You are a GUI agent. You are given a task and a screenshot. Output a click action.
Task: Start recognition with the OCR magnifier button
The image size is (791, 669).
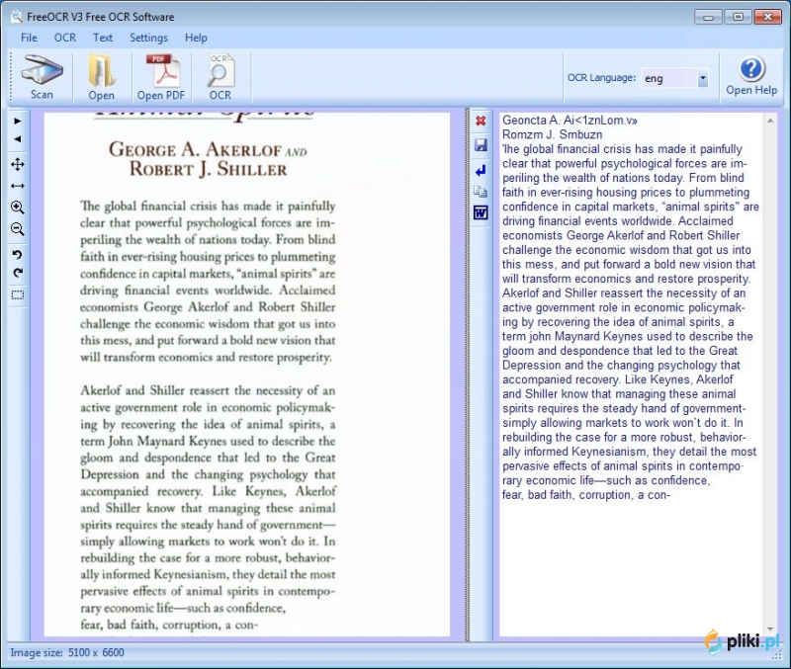(x=220, y=77)
